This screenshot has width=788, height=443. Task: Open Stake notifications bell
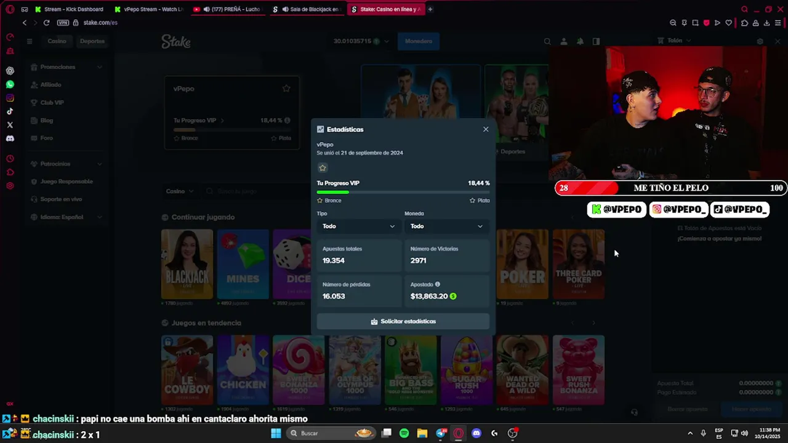point(580,41)
